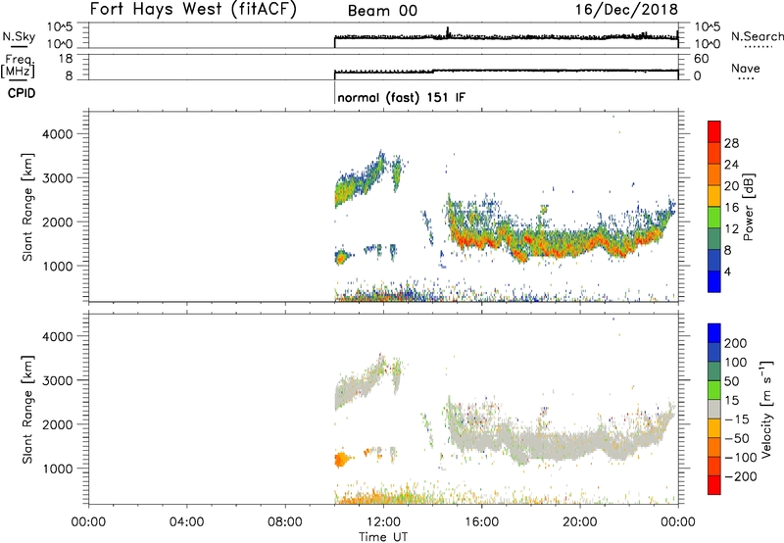This screenshot has height=543, width=784.
Task: Click the 'Beam 00' label
Action: (x=382, y=11)
